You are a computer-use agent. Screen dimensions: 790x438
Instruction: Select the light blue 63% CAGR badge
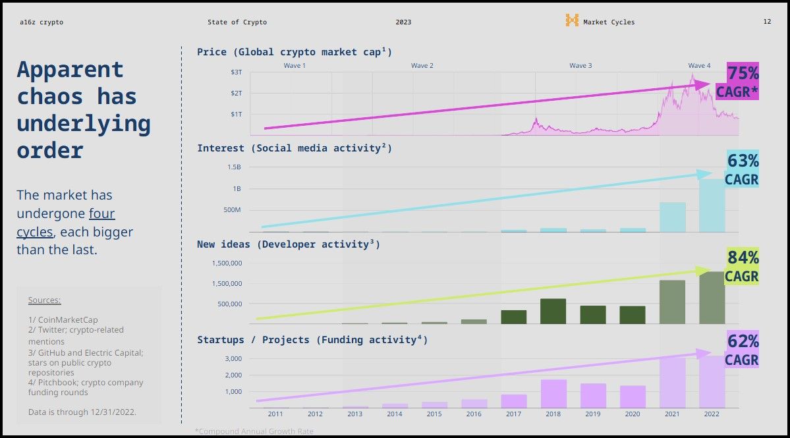[741, 169]
